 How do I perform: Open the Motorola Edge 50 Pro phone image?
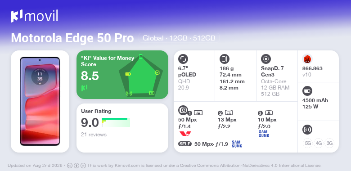pyautogui.click(x=40, y=101)
